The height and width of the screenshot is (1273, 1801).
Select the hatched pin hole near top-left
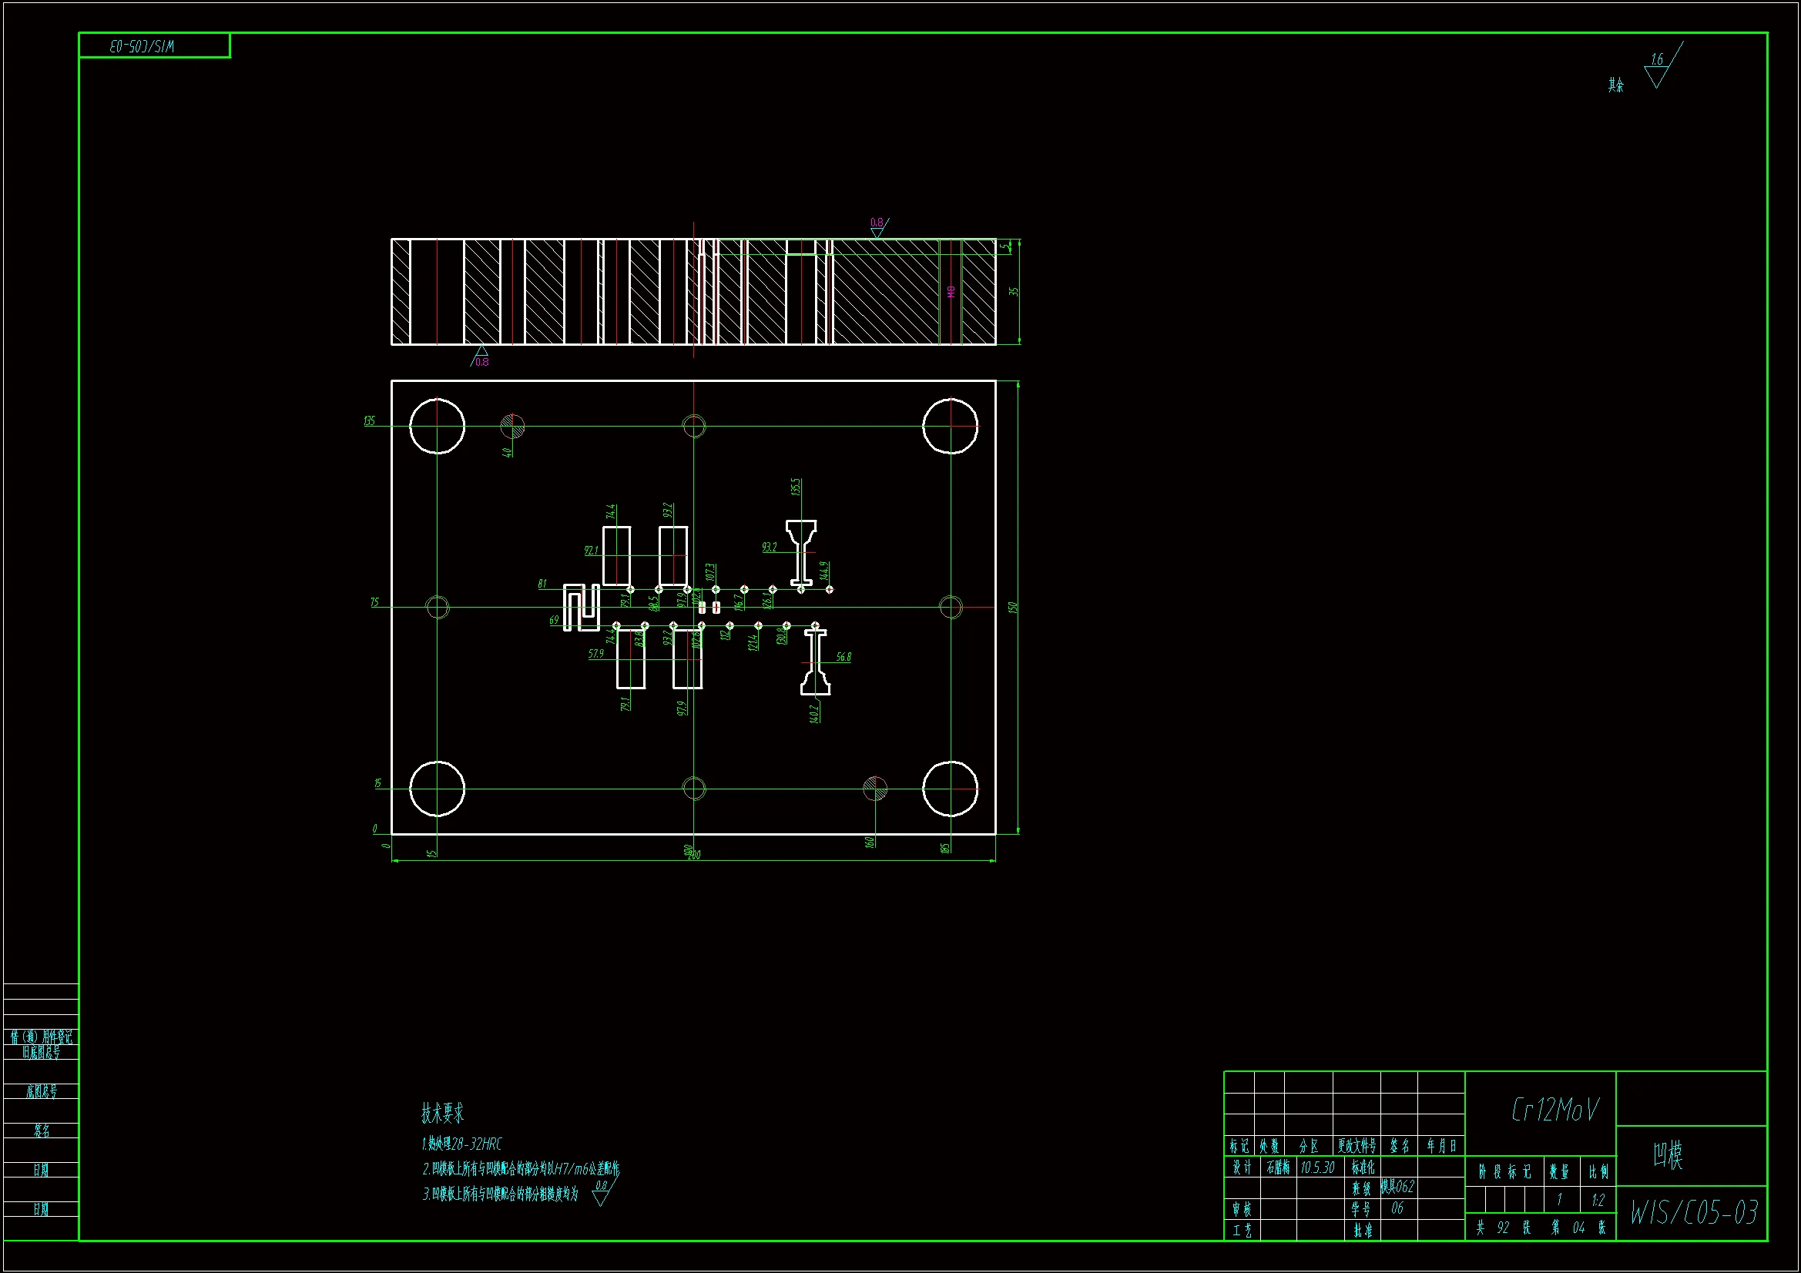click(512, 426)
